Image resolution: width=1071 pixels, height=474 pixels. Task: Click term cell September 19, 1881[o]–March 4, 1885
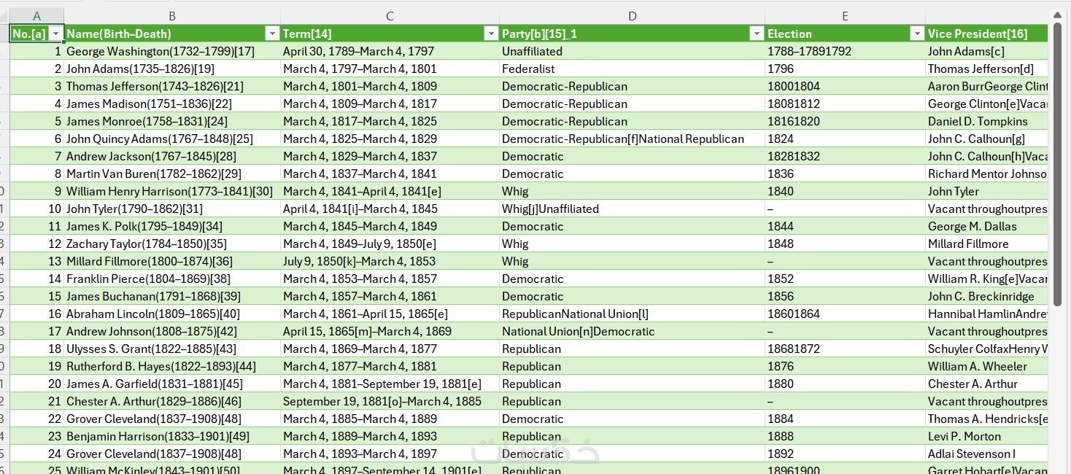pyautogui.click(x=390, y=401)
